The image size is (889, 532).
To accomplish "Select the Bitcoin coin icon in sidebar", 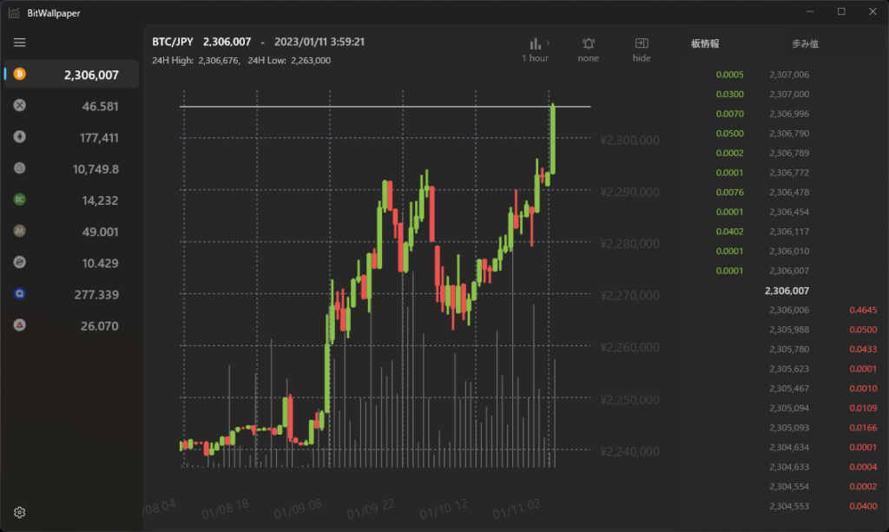I will coord(20,75).
